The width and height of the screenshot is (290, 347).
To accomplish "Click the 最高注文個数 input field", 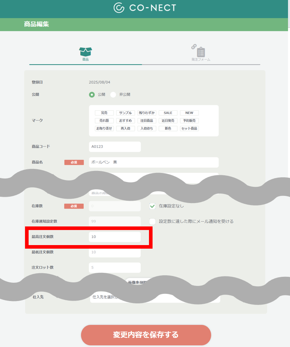I will [x=115, y=237].
